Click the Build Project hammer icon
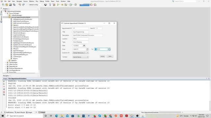The image size is (211, 118). click(50, 5)
